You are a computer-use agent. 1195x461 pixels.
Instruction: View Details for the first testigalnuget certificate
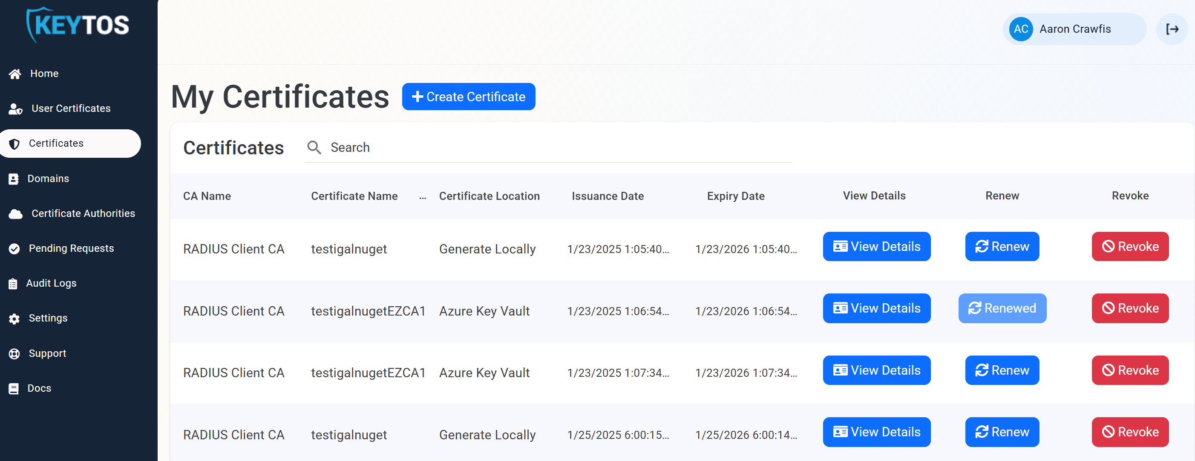click(x=876, y=246)
